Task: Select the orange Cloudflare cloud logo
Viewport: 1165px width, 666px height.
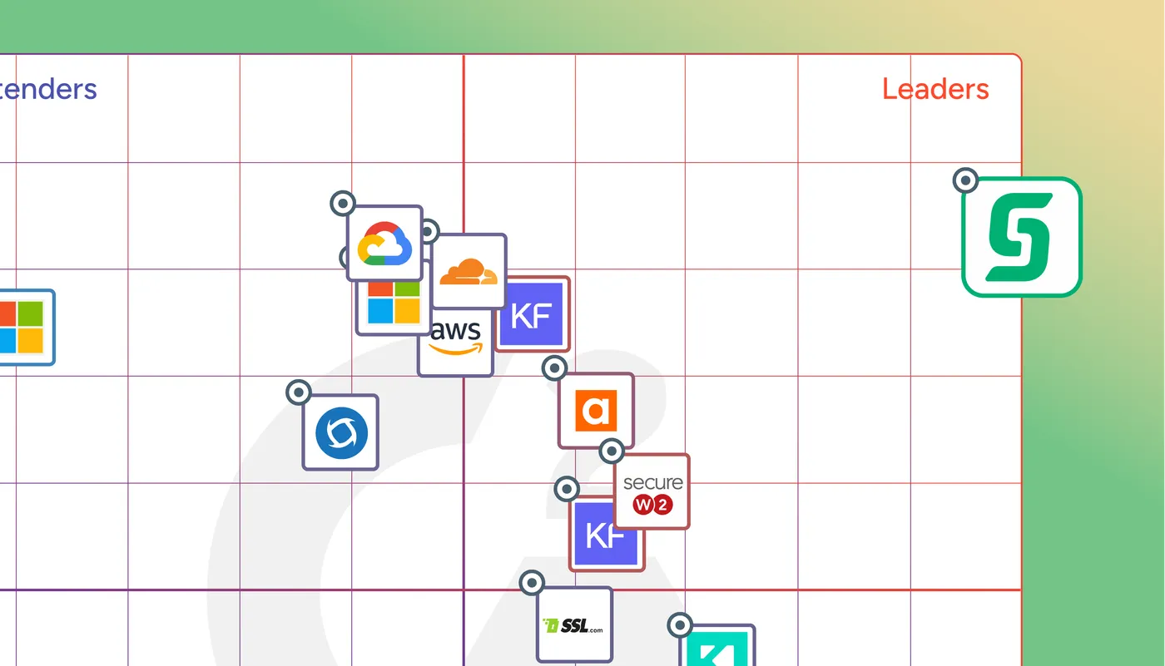Action: point(468,270)
